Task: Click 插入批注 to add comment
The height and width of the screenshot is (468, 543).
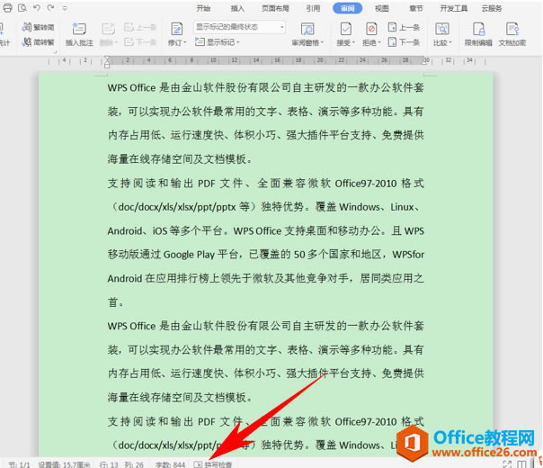Action: [79, 35]
